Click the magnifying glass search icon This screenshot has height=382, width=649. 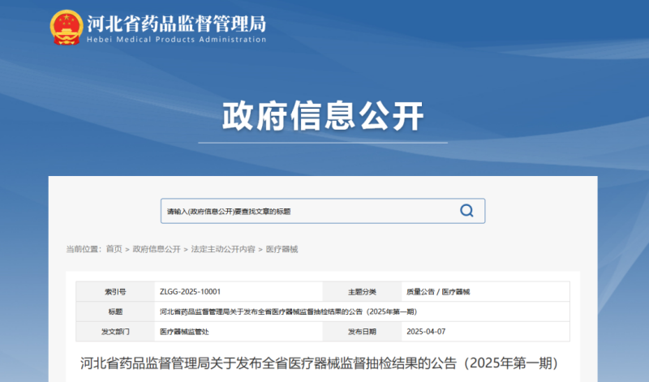click(466, 211)
